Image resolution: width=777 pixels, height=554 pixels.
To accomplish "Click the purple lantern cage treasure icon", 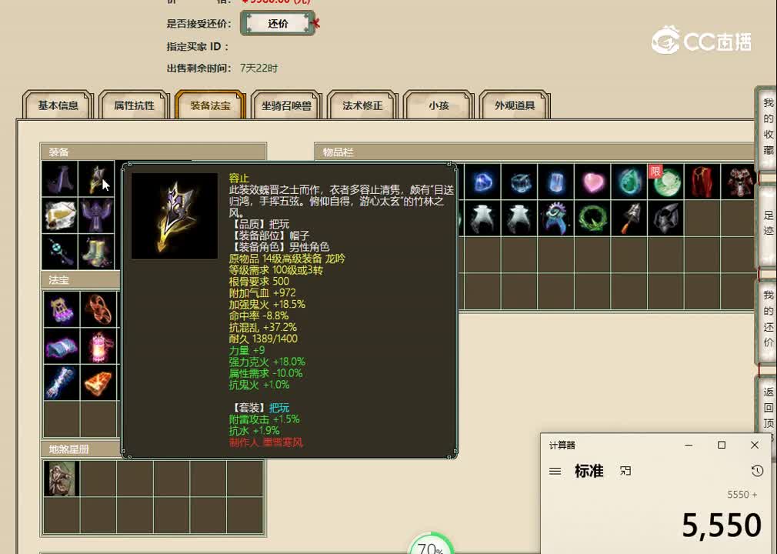I will tap(62, 309).
